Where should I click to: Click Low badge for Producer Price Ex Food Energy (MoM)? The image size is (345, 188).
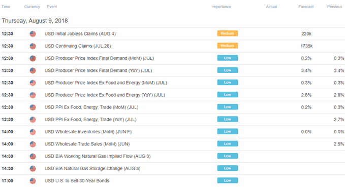(228, 83)
